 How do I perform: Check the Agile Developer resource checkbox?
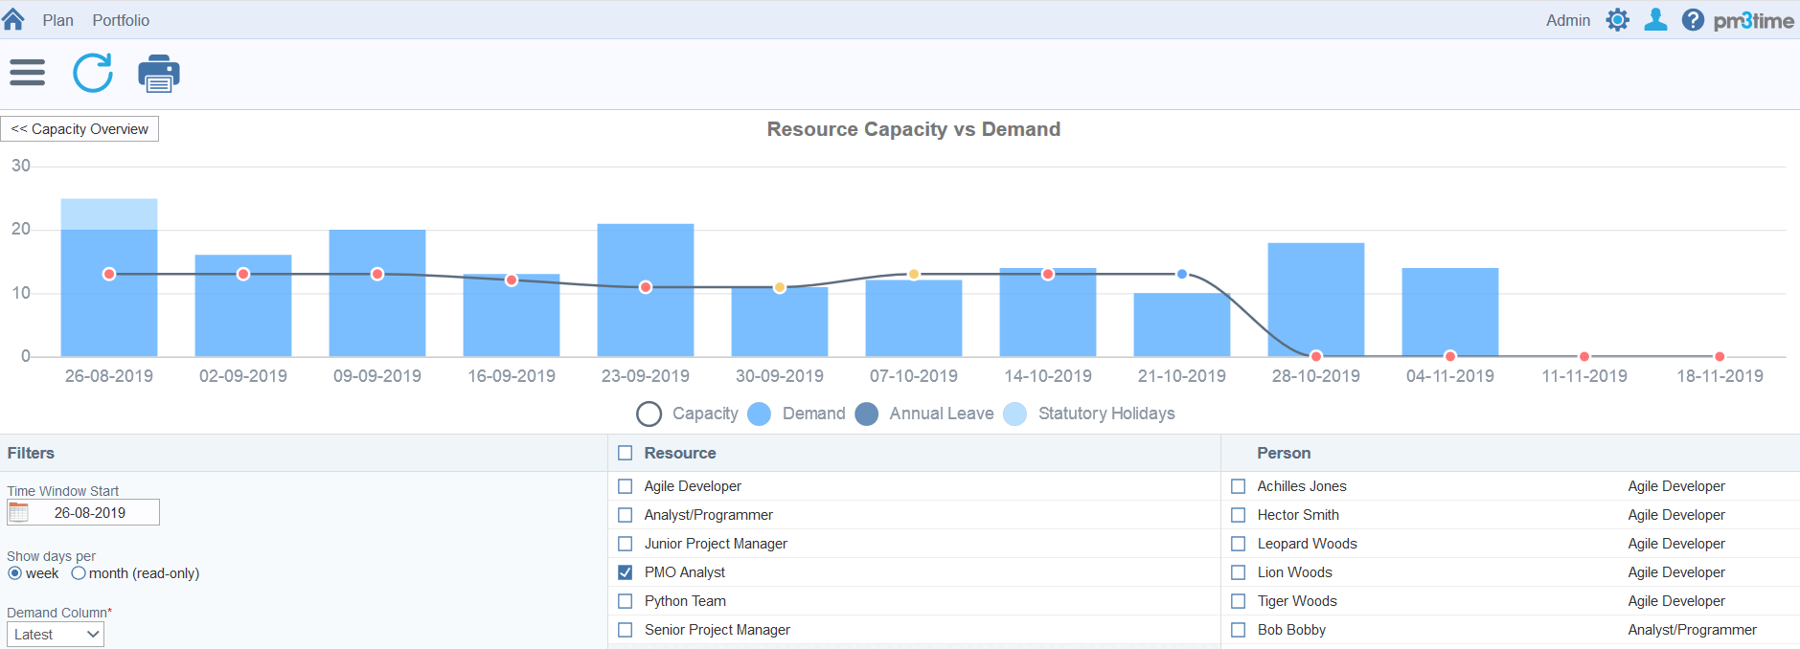[x=626, y=486]
